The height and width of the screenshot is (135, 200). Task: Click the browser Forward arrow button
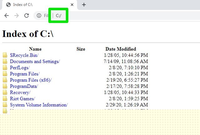pos(17,16)
